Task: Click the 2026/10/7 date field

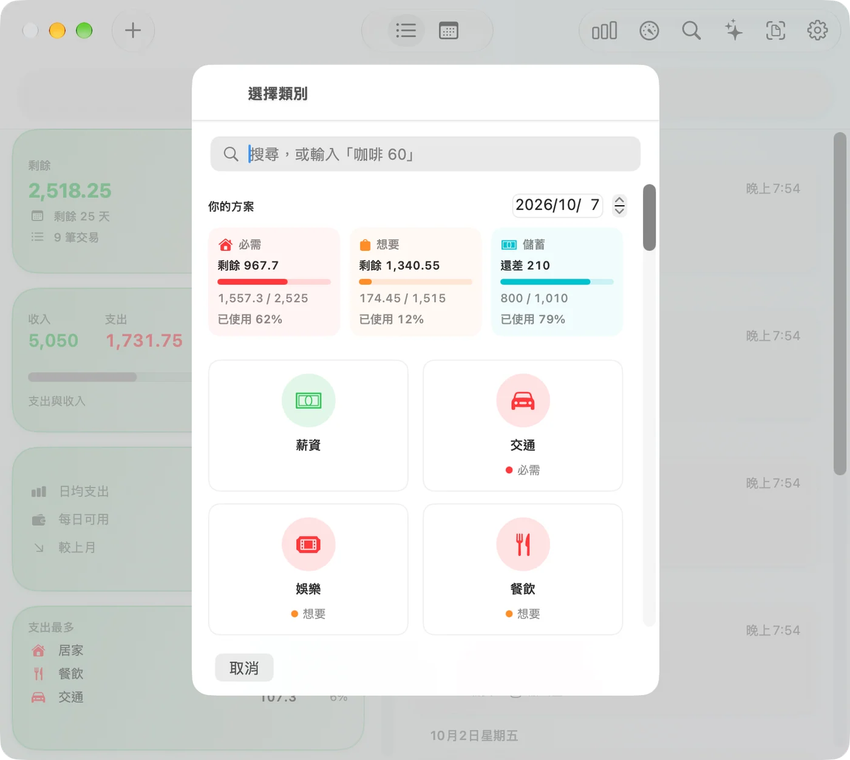Action: (557, 205)
